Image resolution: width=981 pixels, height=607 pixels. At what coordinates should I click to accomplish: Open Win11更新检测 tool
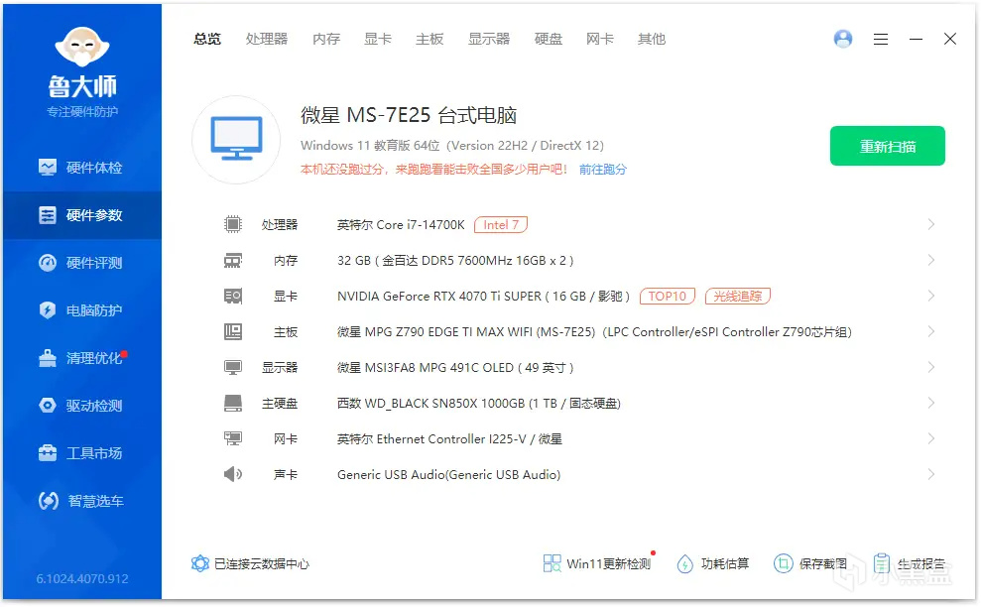click(597, 563)
